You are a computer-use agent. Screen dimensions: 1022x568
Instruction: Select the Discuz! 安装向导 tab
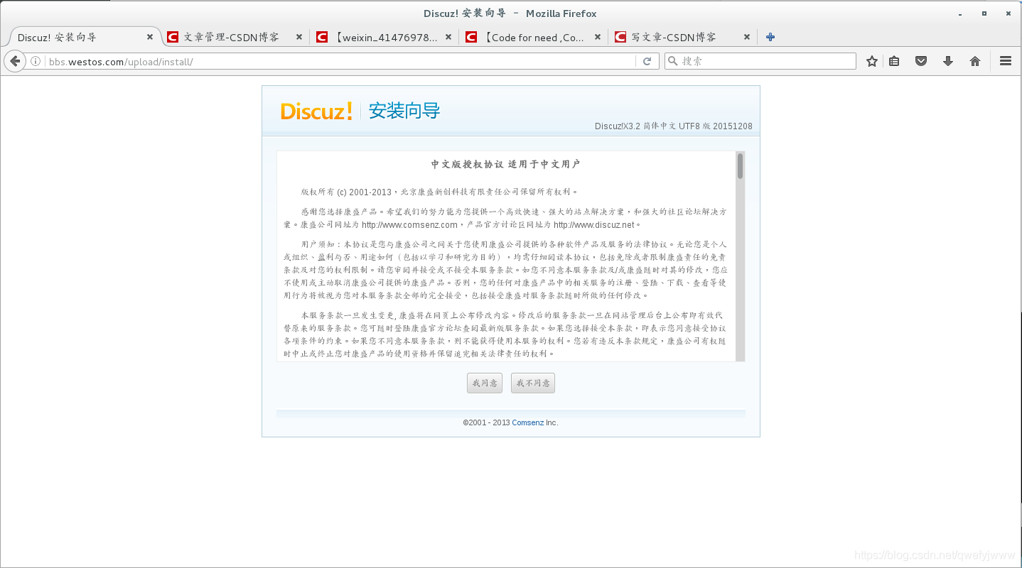point(84,37)
